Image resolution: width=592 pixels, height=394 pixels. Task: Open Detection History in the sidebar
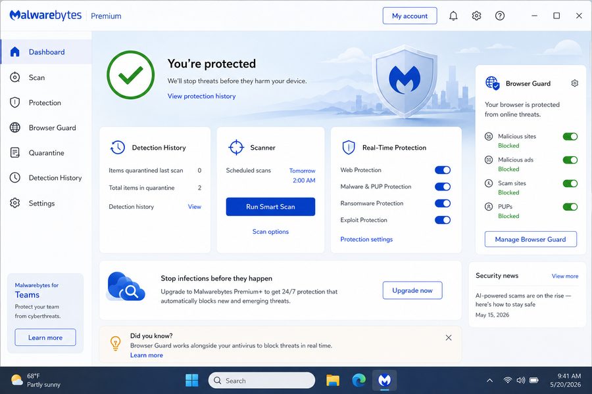(x=46, y=177)
